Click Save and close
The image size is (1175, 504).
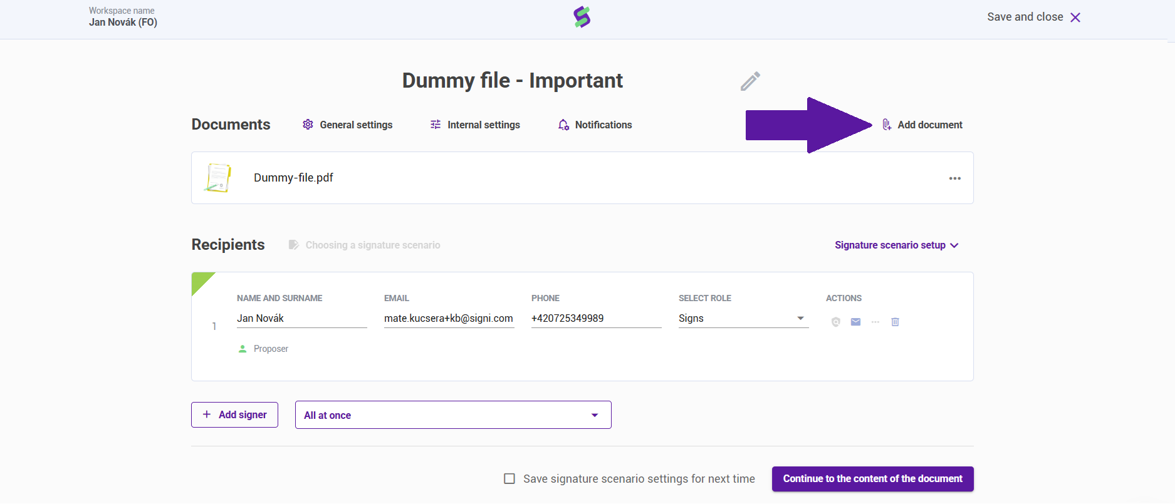pos(1033,18)
